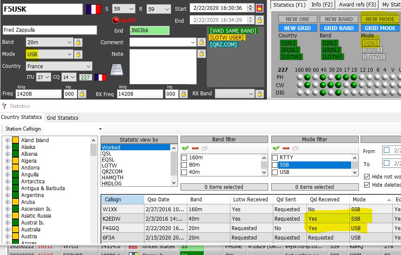Click the padlock beside the Comment box
Viewport: 401px width, 255px height.
tap(202, 42)
